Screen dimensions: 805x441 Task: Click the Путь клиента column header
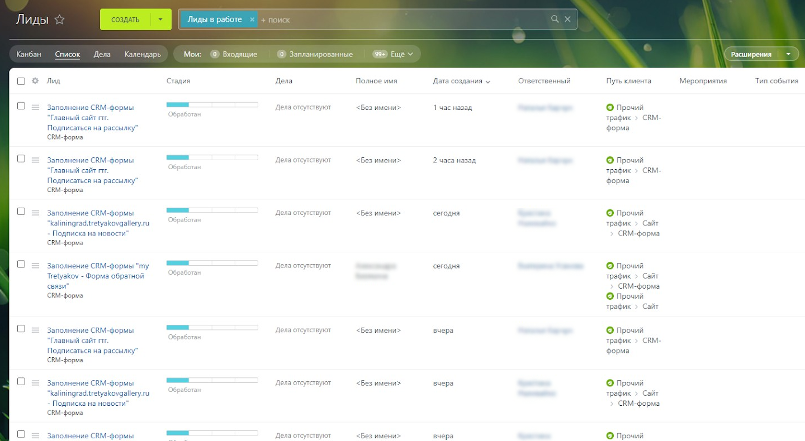tap(629, 81)
